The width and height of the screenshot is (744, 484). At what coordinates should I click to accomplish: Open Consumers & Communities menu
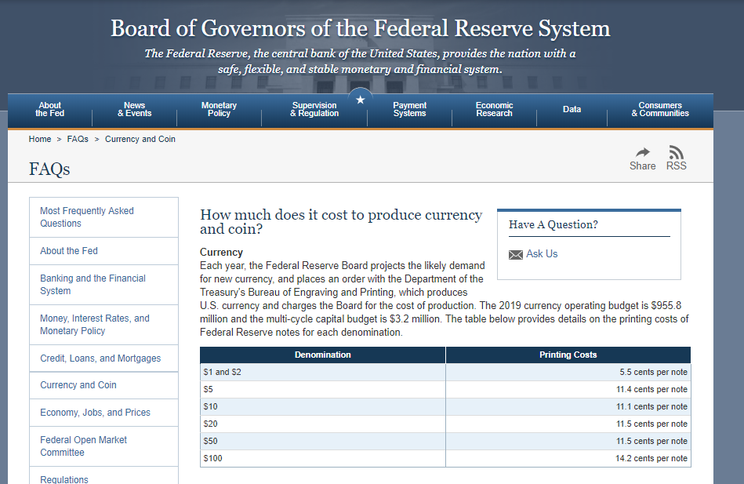660,109
